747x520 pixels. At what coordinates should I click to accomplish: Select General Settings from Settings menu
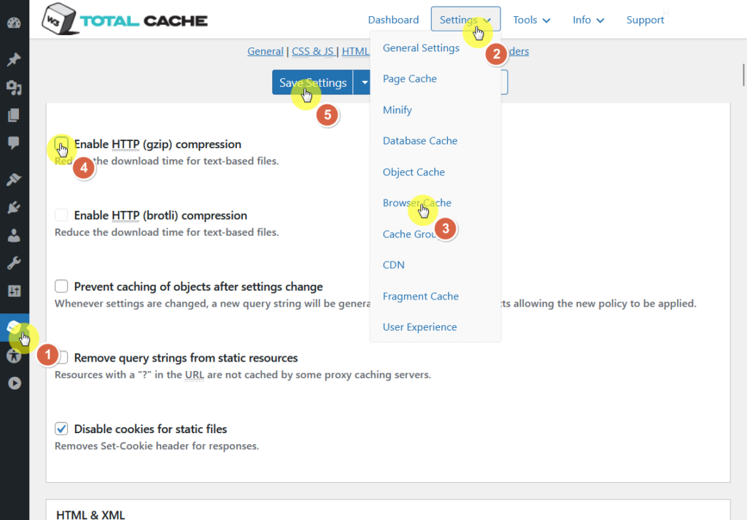point(421,47)
